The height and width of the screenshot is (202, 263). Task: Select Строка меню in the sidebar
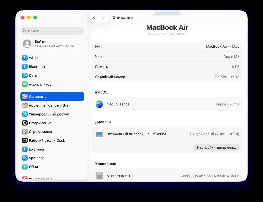coord(52,132)
